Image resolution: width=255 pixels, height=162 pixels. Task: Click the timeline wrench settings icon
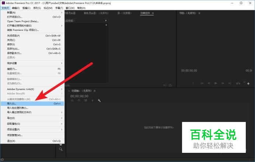(x=99, y=101)
